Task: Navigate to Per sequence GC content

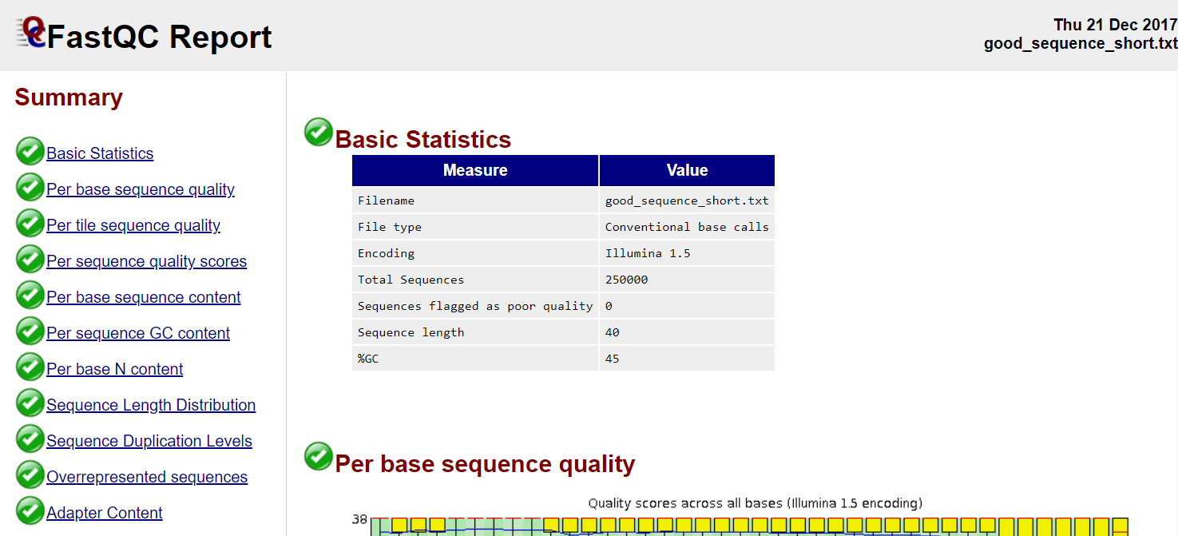Action: coord(138,333)
